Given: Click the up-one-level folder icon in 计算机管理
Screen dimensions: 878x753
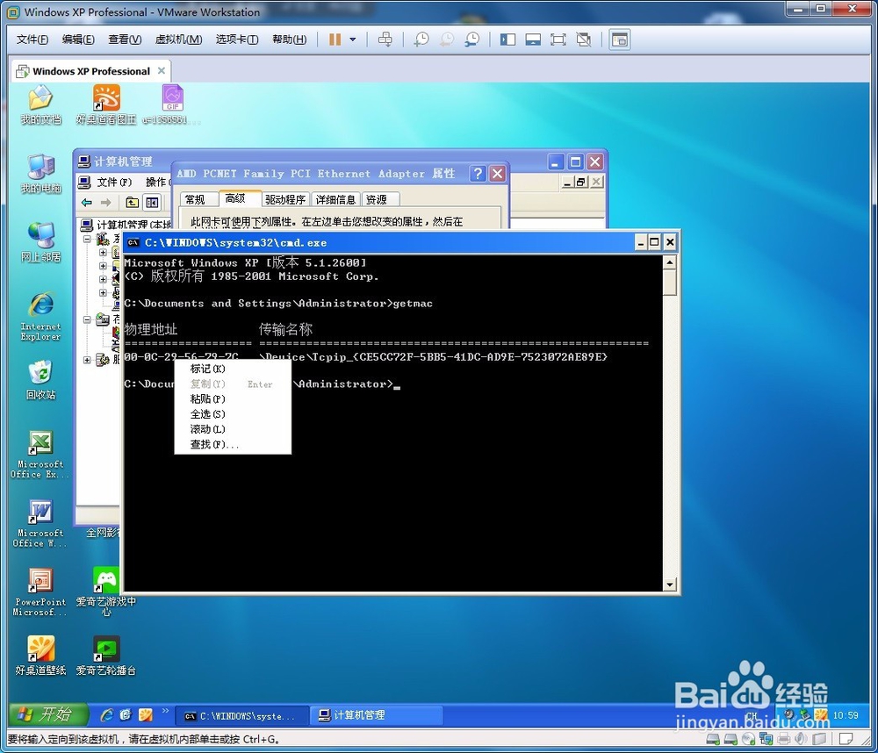Looking at the screenshot, I should (x=133, y=202).
